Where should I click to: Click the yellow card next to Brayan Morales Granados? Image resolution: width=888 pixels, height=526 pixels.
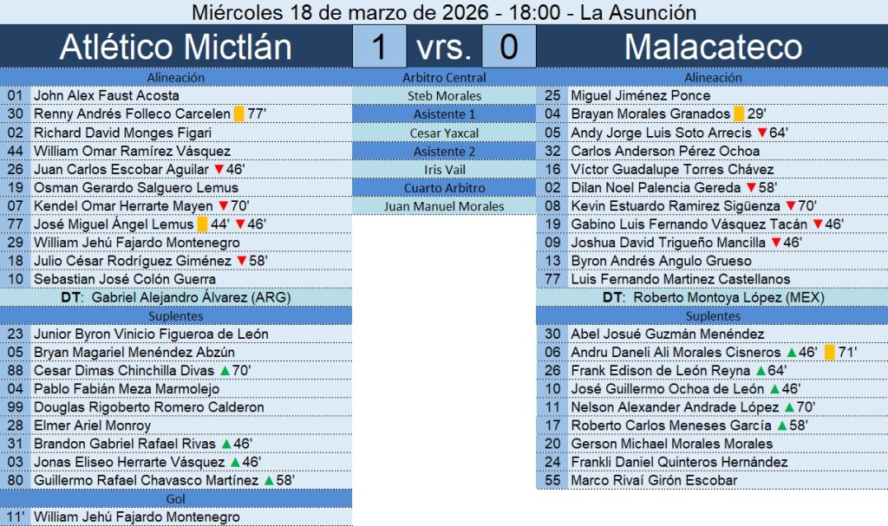tap(740, 114)
